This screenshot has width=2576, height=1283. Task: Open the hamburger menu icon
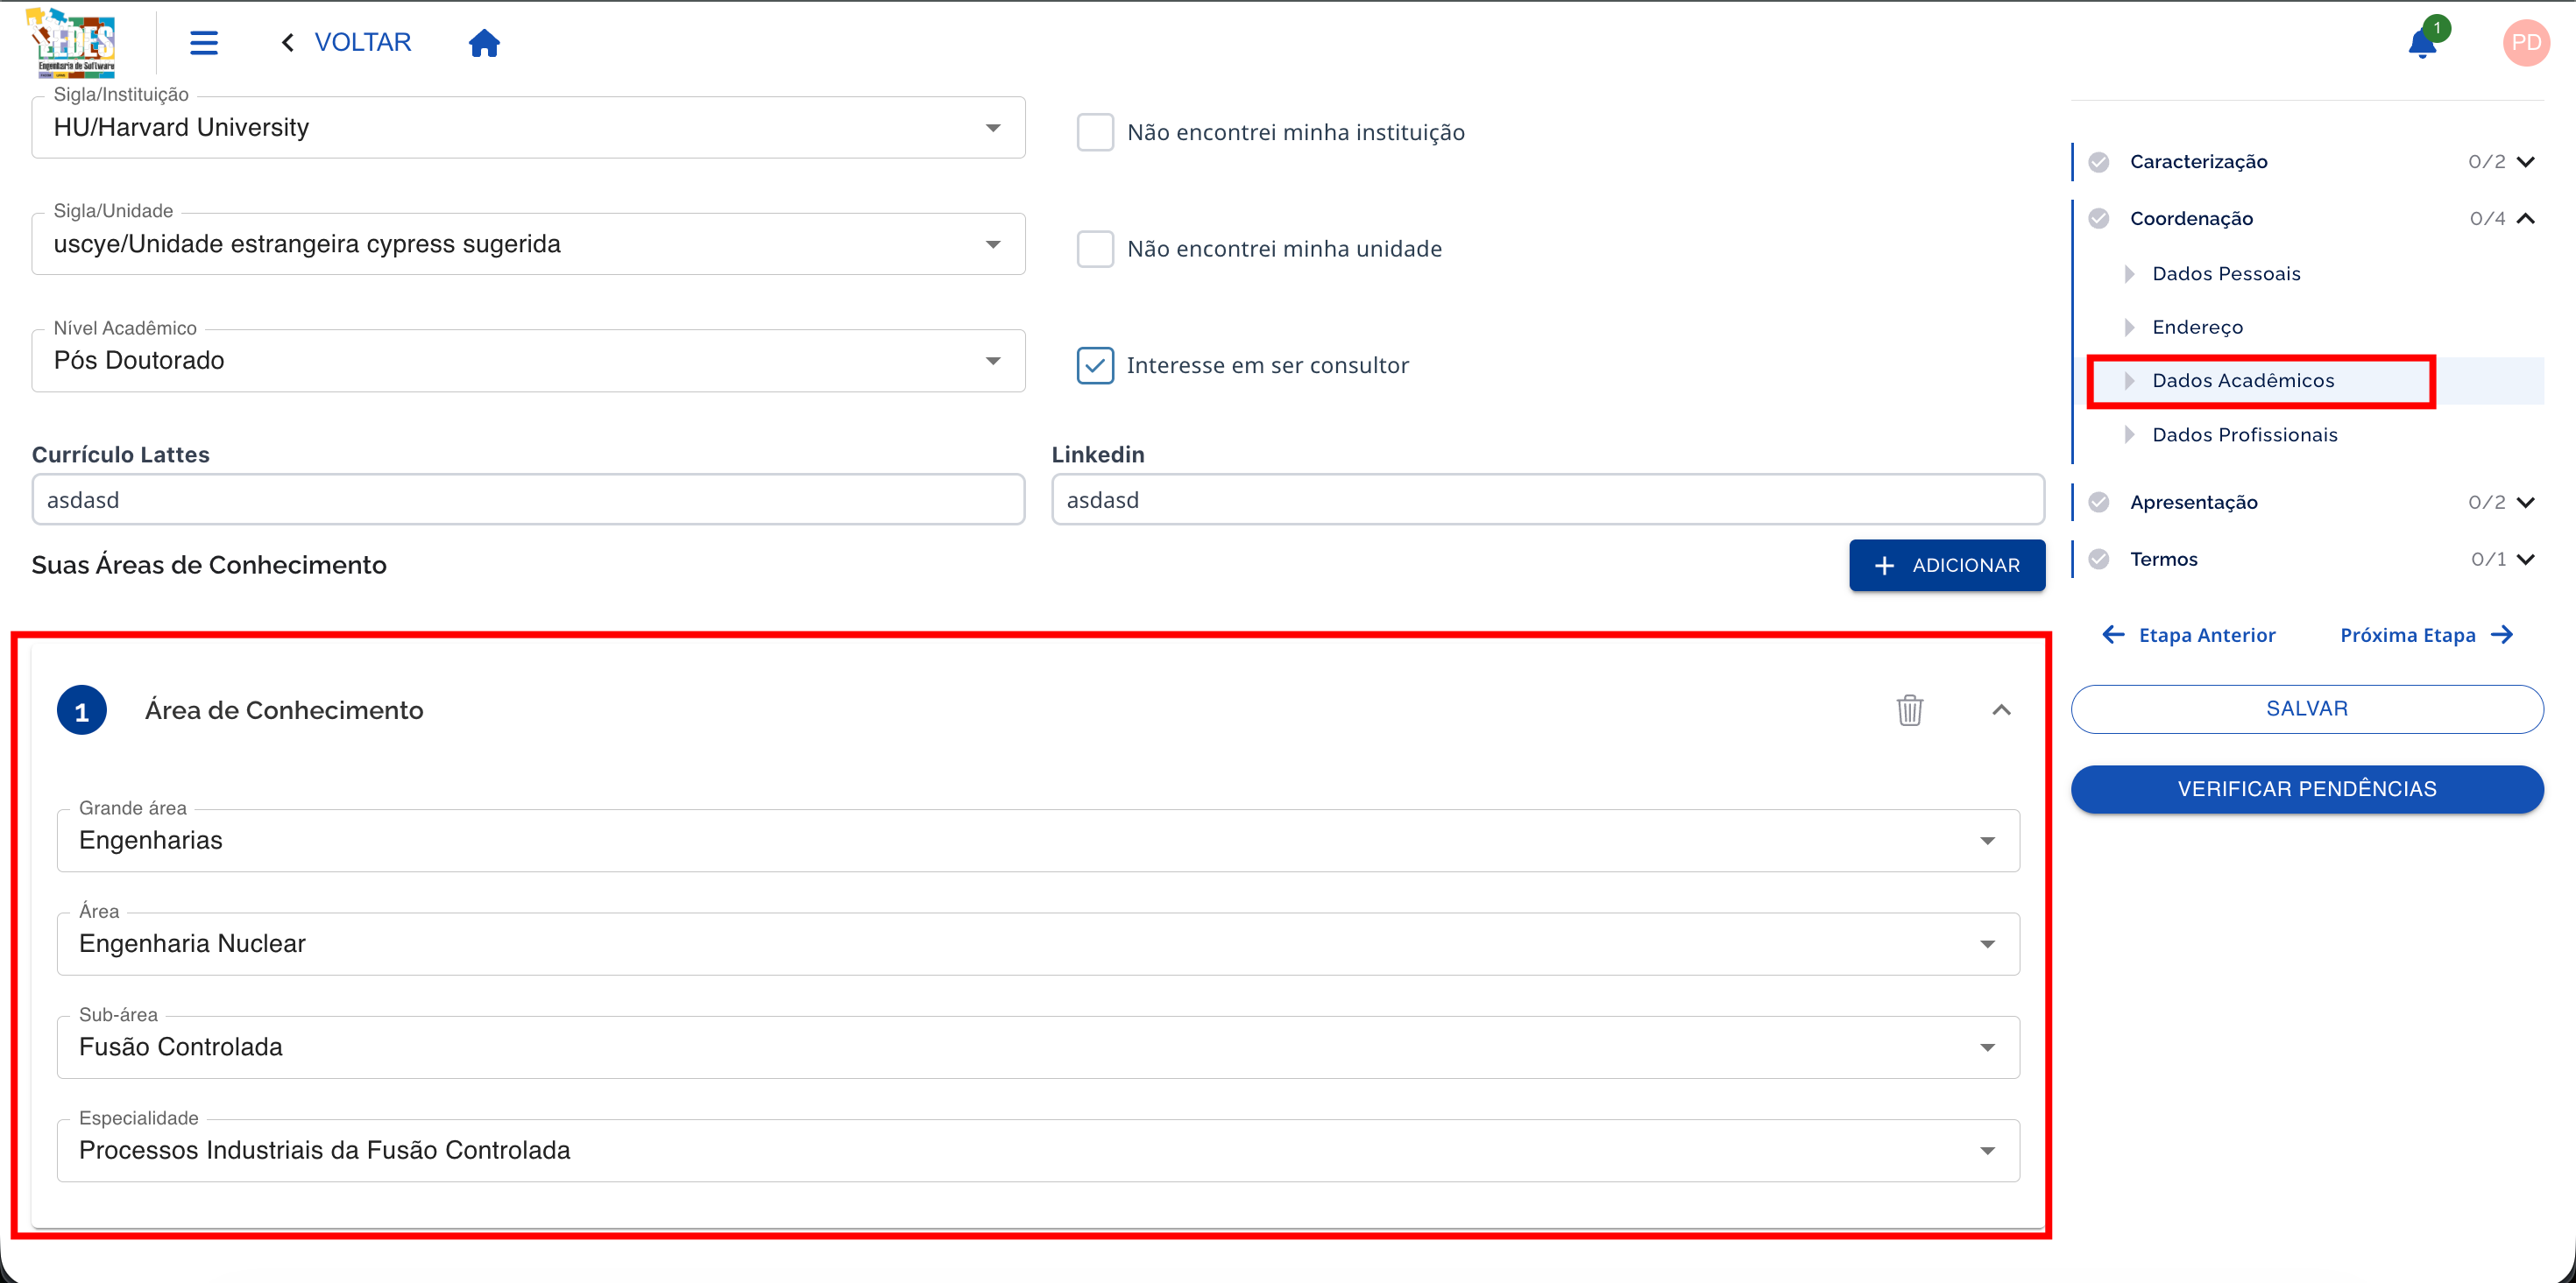(204, 42)
